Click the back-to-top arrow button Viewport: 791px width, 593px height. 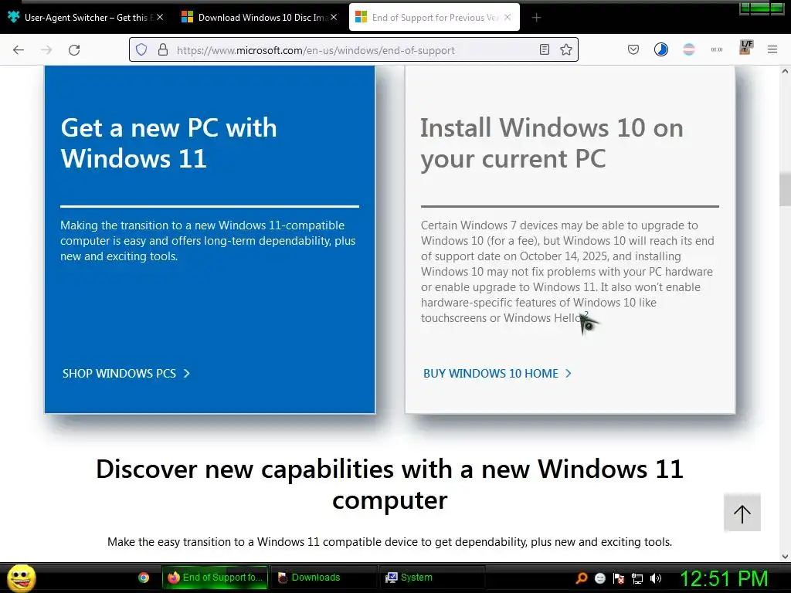(742, 513)
